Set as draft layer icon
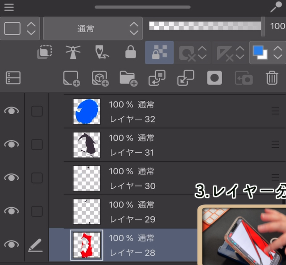The height and width of the screenshot is (265, 286). point(102,53)
